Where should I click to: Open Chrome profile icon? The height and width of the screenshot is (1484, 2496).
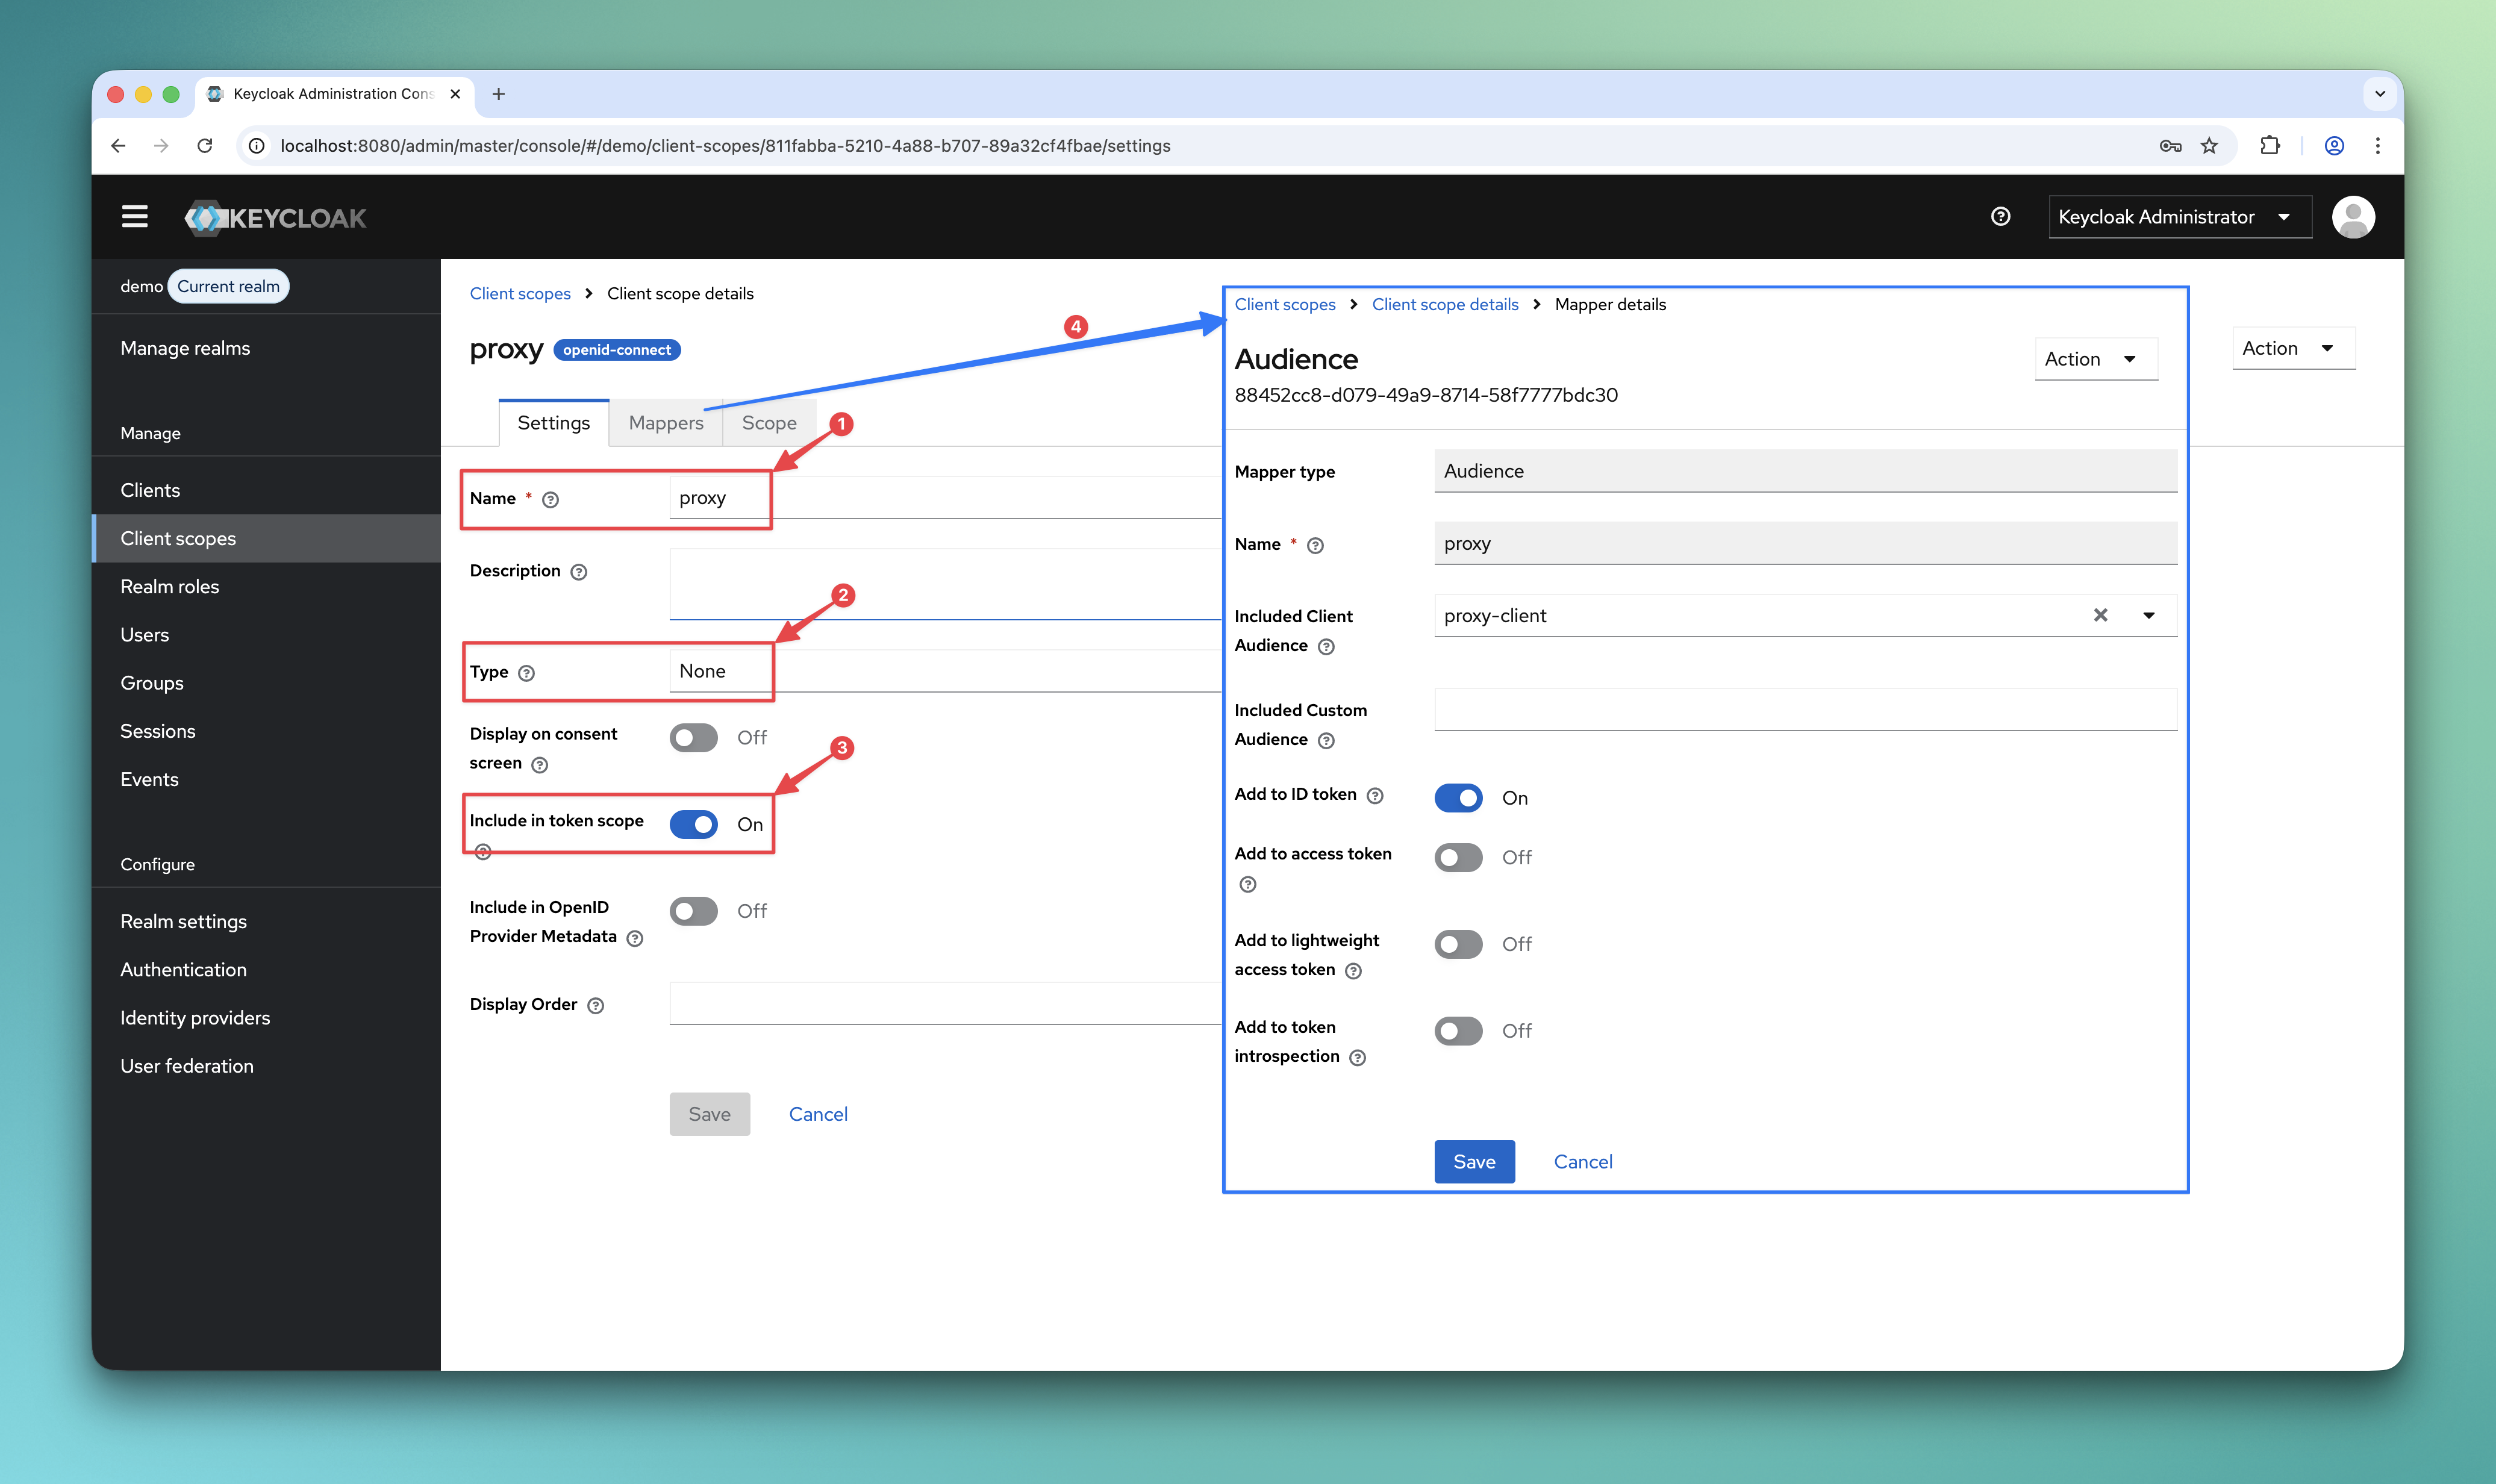2334,145
